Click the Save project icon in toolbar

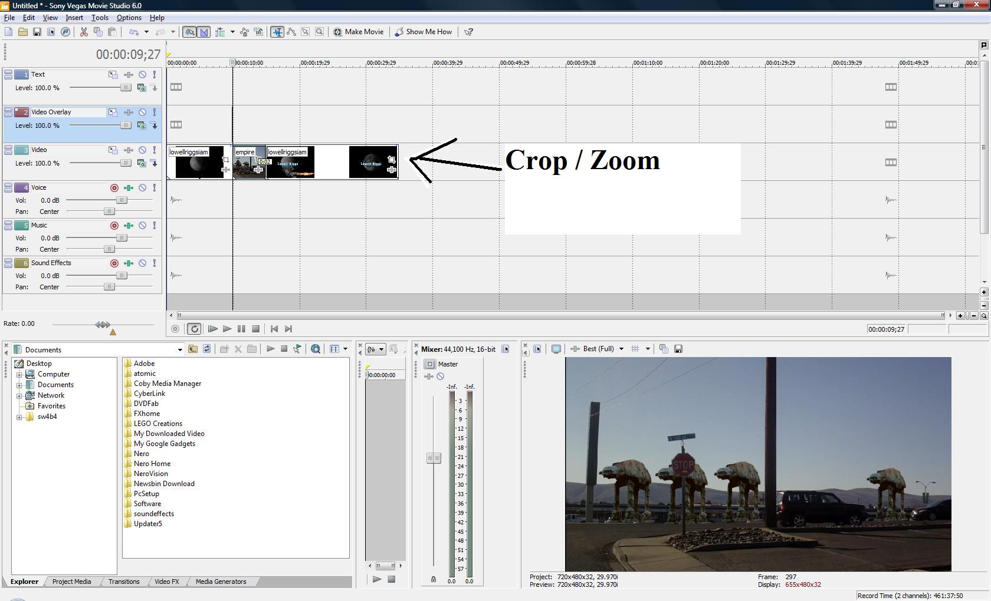37,32
